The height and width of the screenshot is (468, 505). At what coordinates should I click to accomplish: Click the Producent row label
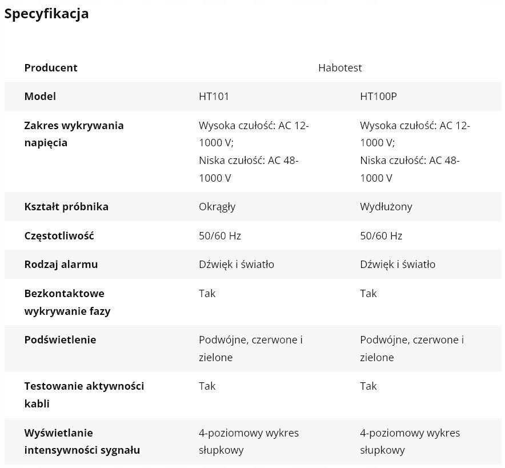pos(51,67)
